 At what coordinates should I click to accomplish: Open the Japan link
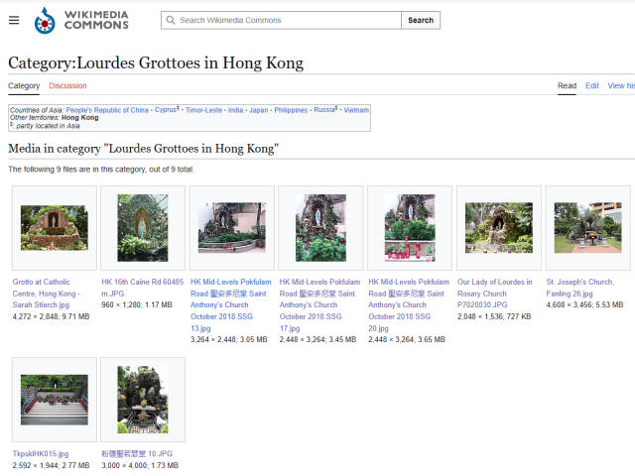[x=258, y=110]
